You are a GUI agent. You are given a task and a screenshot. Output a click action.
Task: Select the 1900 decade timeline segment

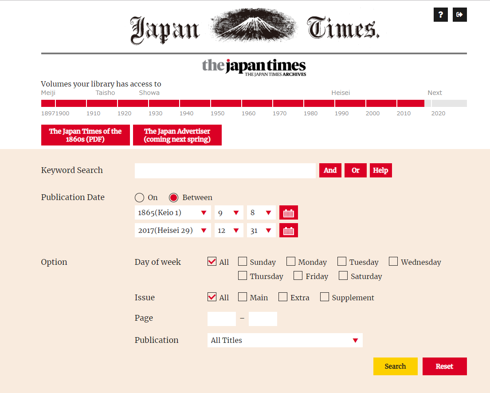(71, 103)
